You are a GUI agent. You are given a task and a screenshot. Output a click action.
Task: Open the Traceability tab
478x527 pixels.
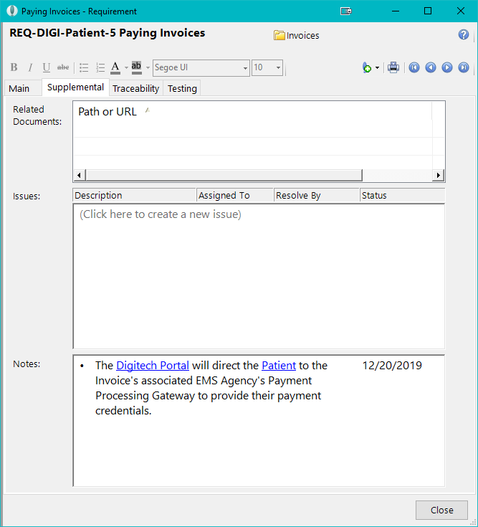[135, 88]
